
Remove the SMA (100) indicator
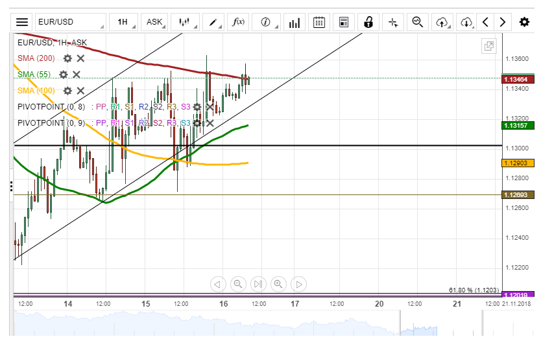[x=80, y=91]
